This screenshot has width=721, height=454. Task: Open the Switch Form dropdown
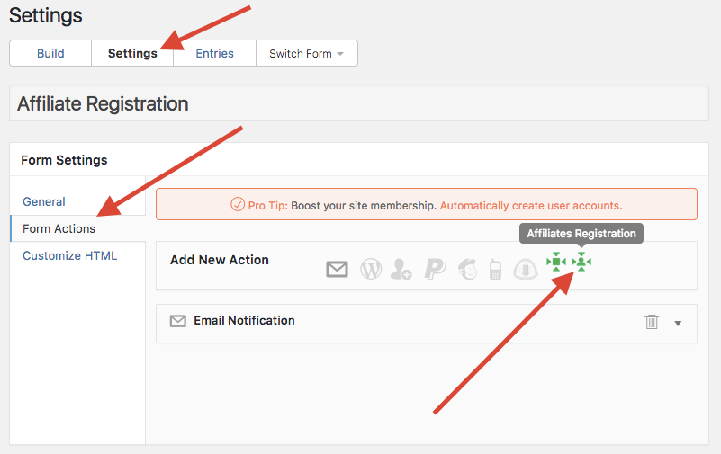click(x=307, y=53)
